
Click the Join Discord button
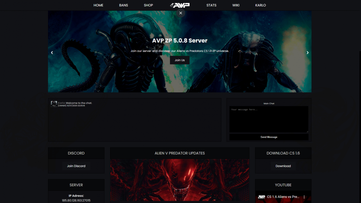point(76,166)
